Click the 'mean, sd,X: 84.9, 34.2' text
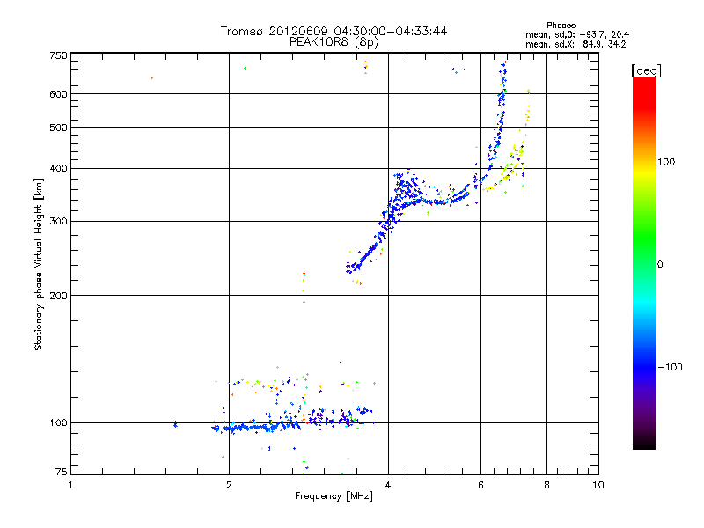This screenshot has width=704, height=528. (576, 45)
